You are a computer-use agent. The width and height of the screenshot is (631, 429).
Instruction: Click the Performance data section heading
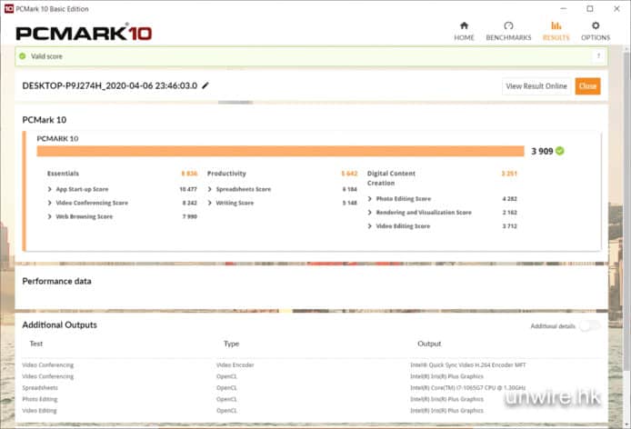pyautogui.click(x=56, y=282)
